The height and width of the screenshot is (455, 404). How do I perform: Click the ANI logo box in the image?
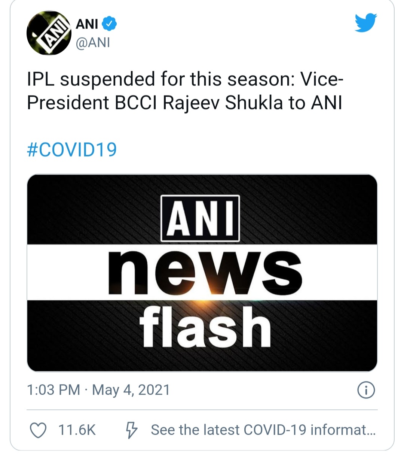200,219
